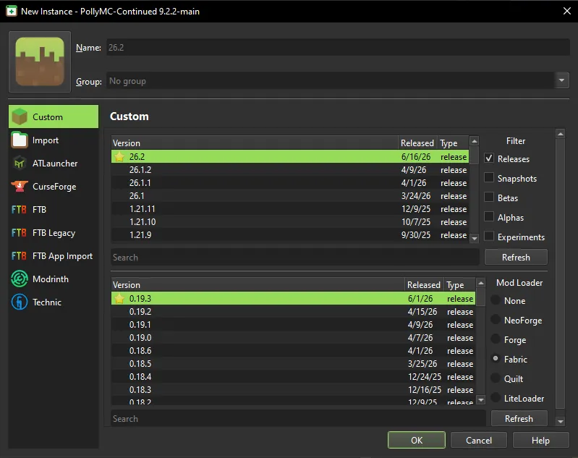Select Minecraft version 1.21.9
The width and height of the screenshot is (578, 458).
(x=290, y=235)
